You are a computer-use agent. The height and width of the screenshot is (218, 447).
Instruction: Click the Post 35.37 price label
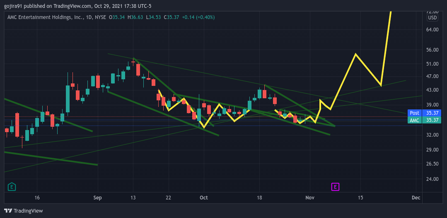coord(425,113)
